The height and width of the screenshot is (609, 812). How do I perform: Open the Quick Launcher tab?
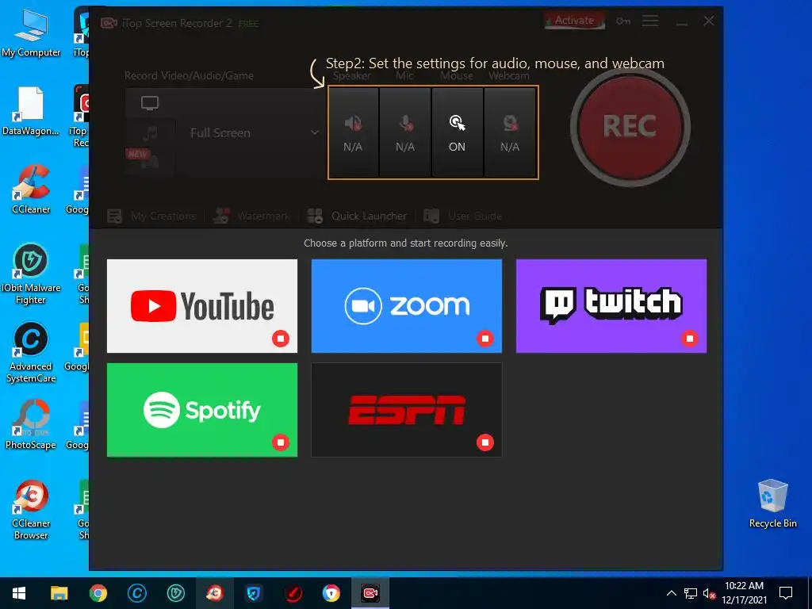[357, 216]
